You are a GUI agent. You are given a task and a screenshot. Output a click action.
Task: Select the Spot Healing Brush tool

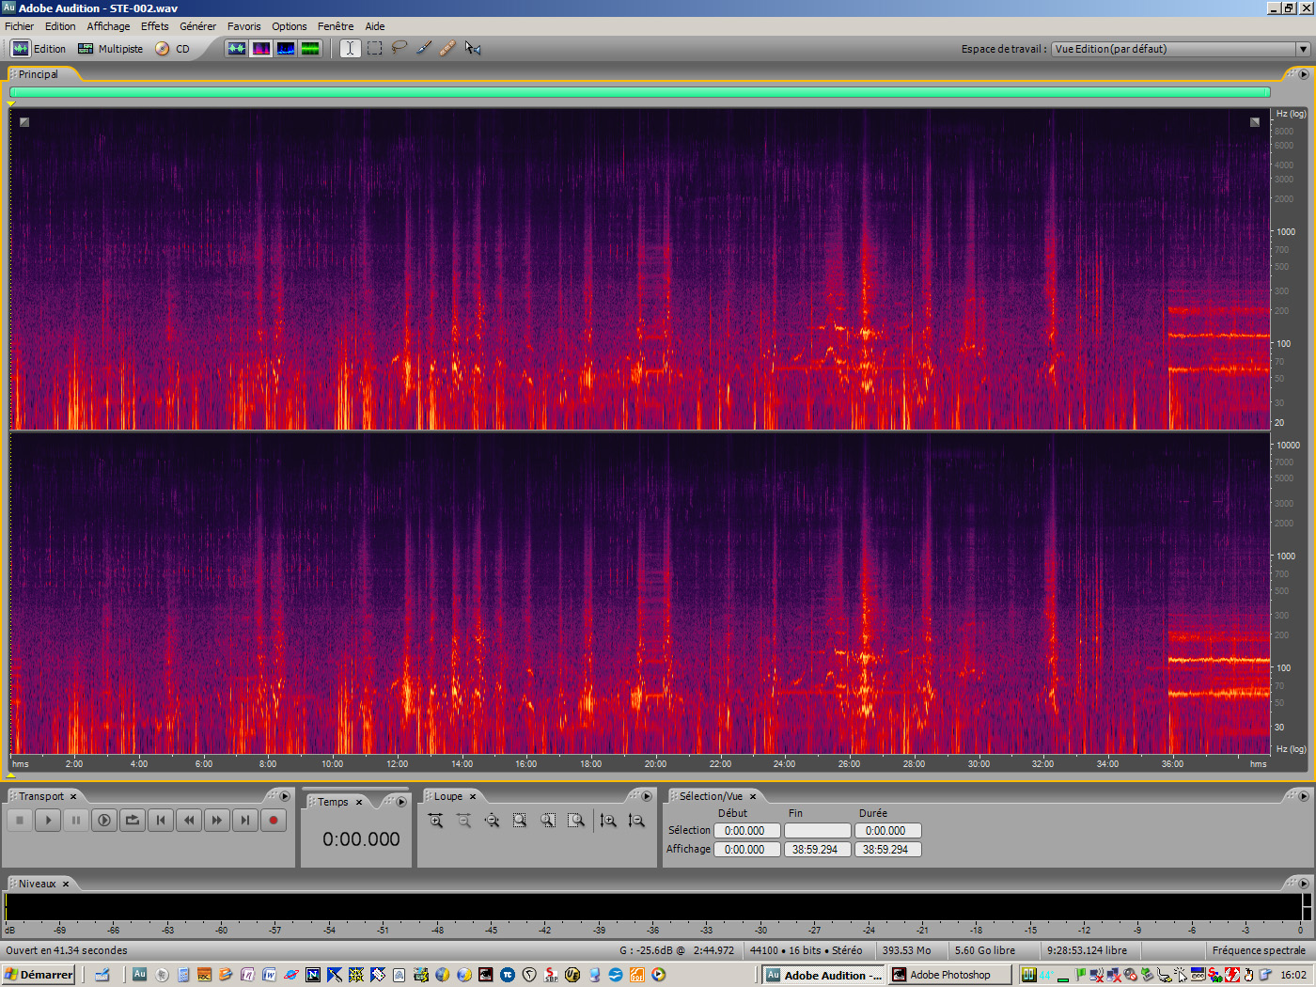[x=448, y=48]
